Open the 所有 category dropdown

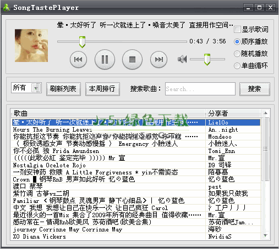pos(36,88)
